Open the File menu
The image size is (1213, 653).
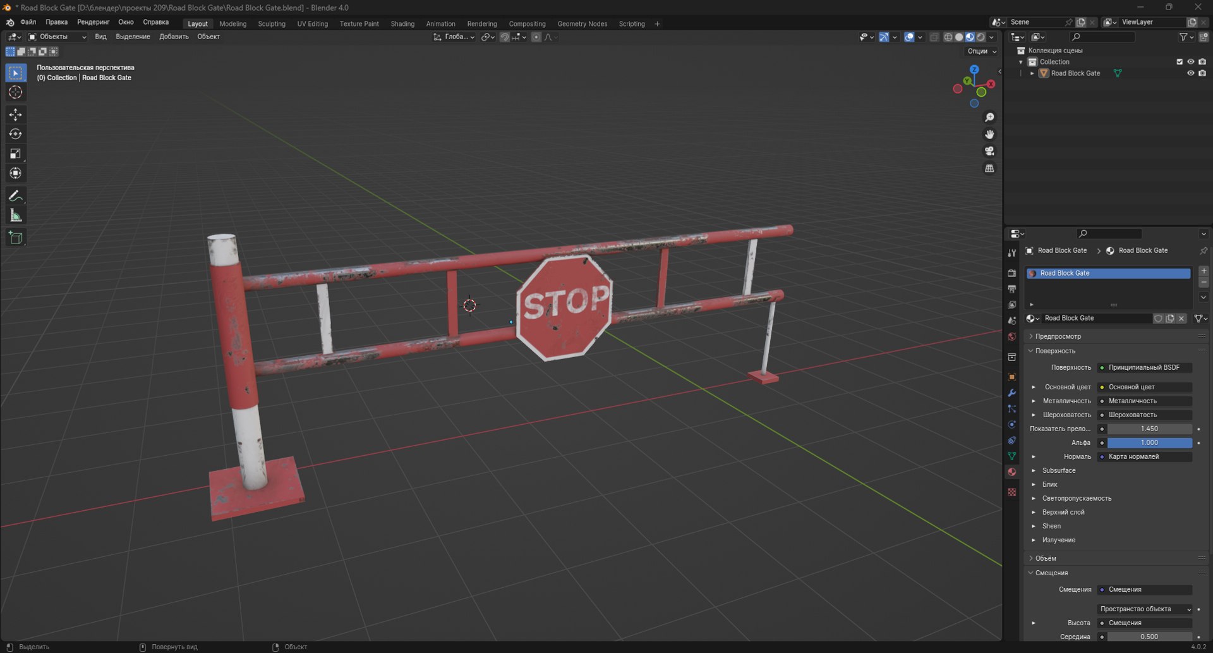click(x=28, y=22)
